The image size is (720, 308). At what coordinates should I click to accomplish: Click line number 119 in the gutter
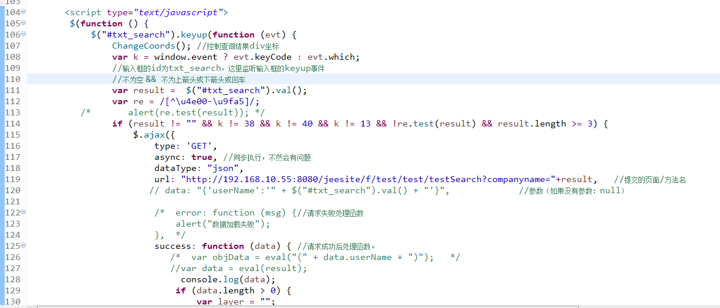[12, 179]
